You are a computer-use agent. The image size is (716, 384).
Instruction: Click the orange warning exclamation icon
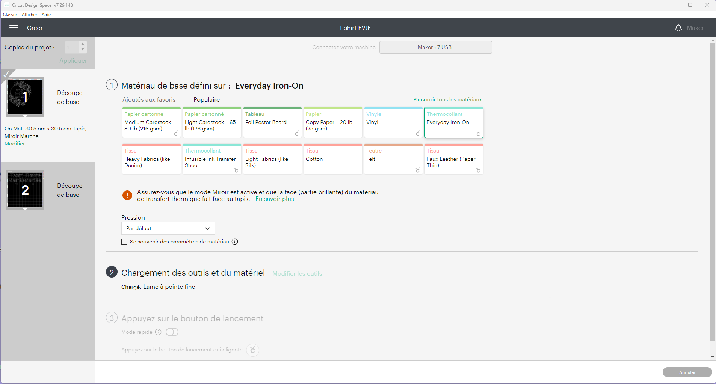tap(127, 195)
